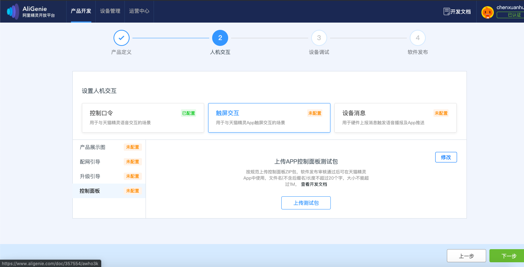Open 产品展示图 in sidebar
Image resolution: width=524 pixels, height=267 pixels.
pos(109,147)
